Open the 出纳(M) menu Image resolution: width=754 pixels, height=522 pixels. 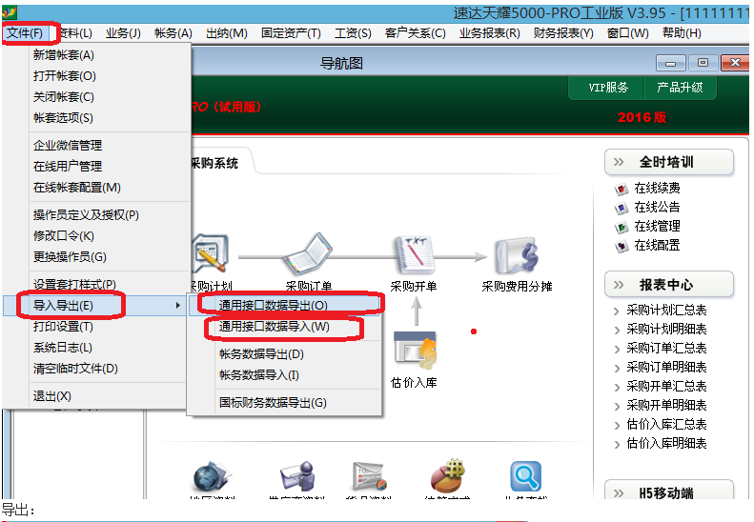point(227,33)
